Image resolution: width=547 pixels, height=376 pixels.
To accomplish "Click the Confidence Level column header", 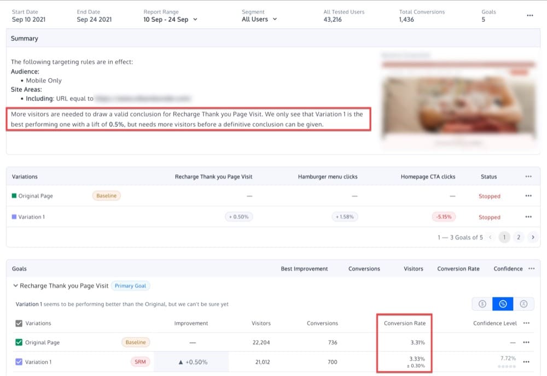I will click(x=494, y=323).
